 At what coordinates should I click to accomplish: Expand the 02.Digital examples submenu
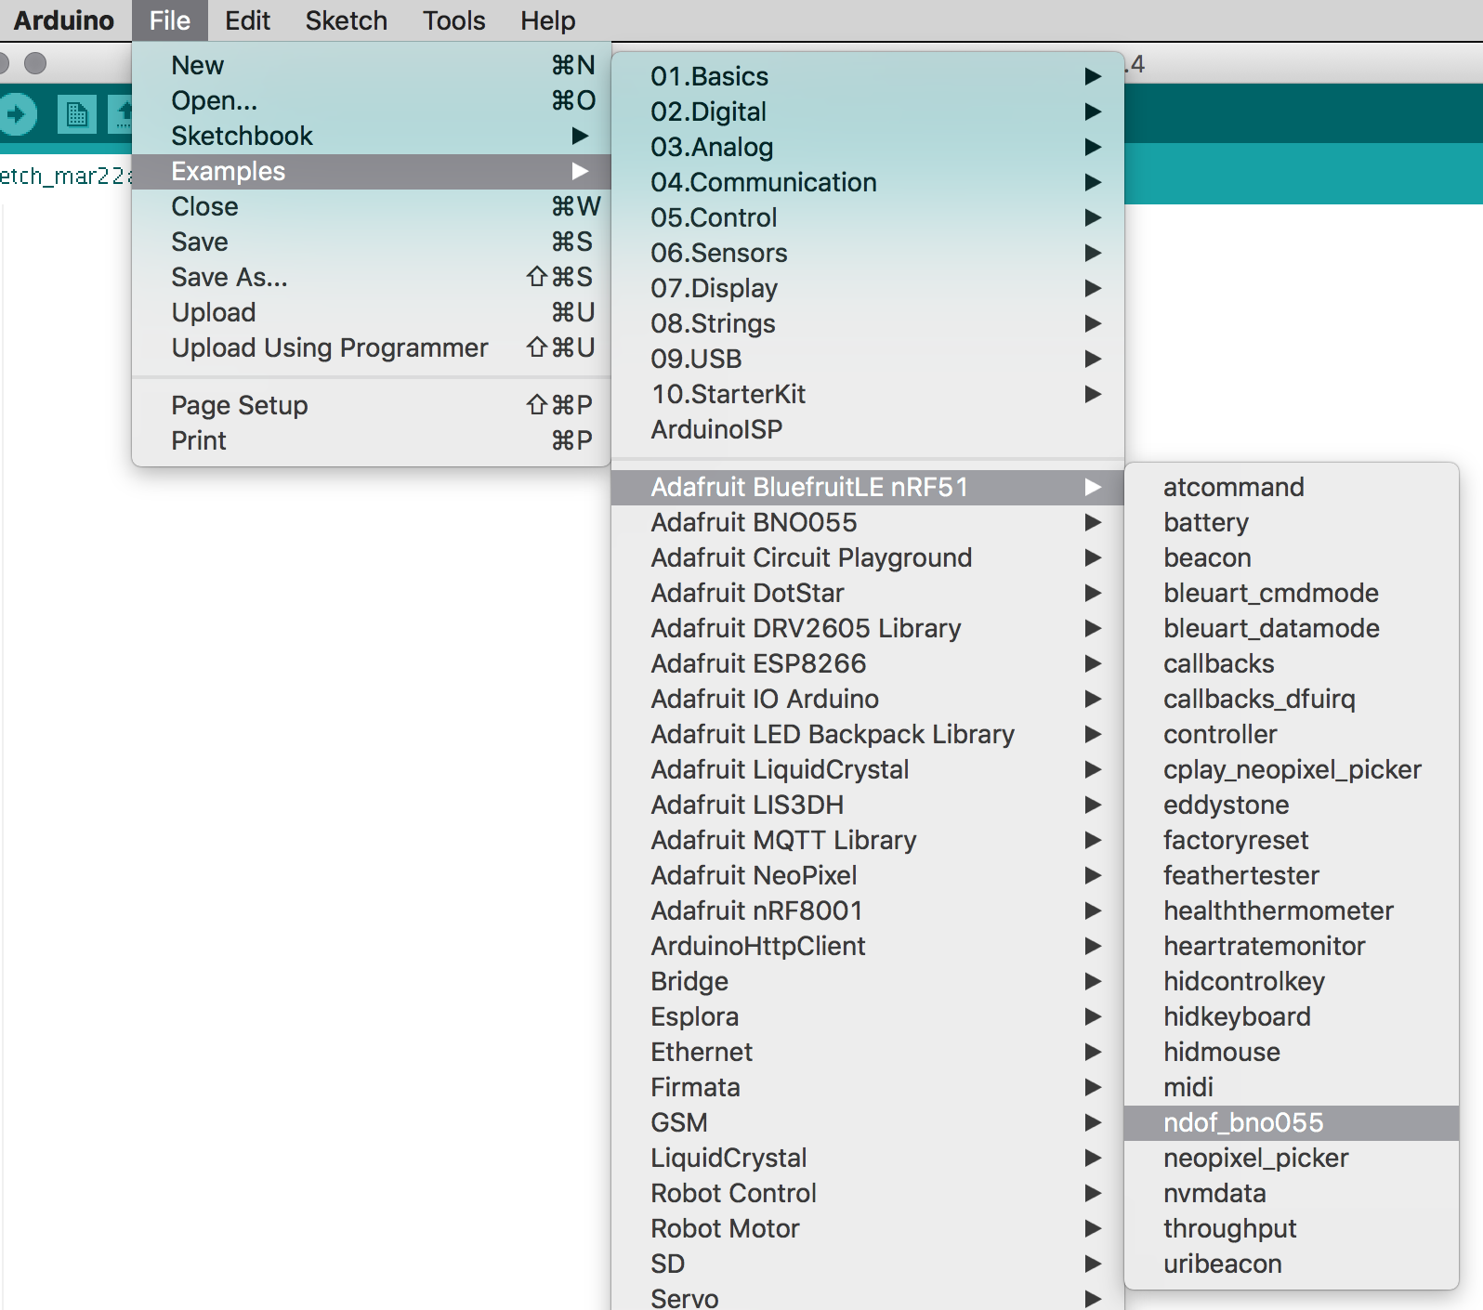coord(868,111)
